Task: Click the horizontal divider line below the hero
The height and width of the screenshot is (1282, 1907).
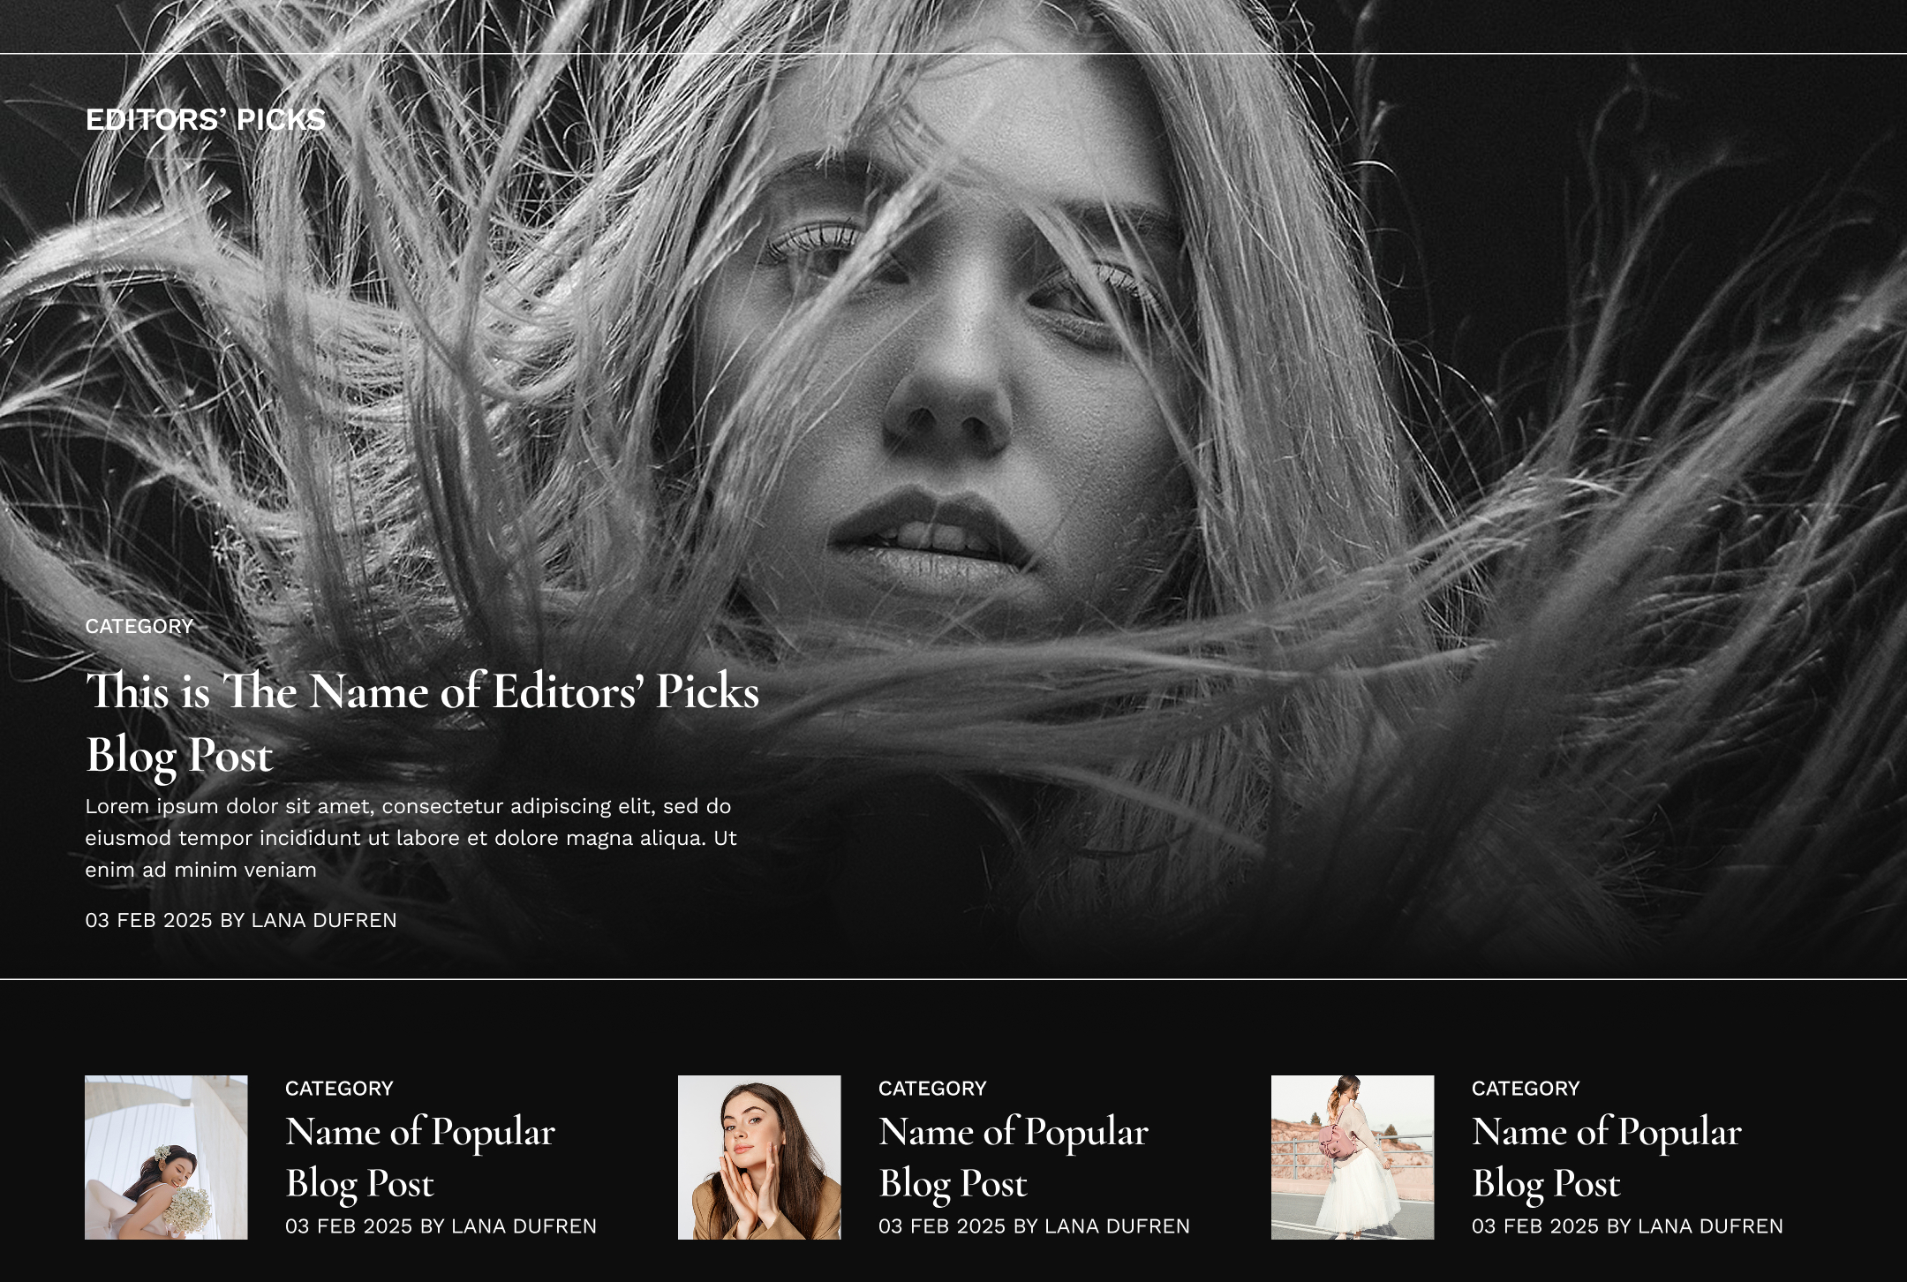Action: pyautogui.click(x=953, y=979)
